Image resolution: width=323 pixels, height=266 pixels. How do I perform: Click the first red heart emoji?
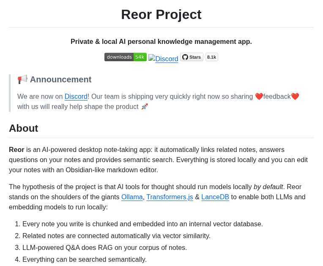tap(259, 96)
